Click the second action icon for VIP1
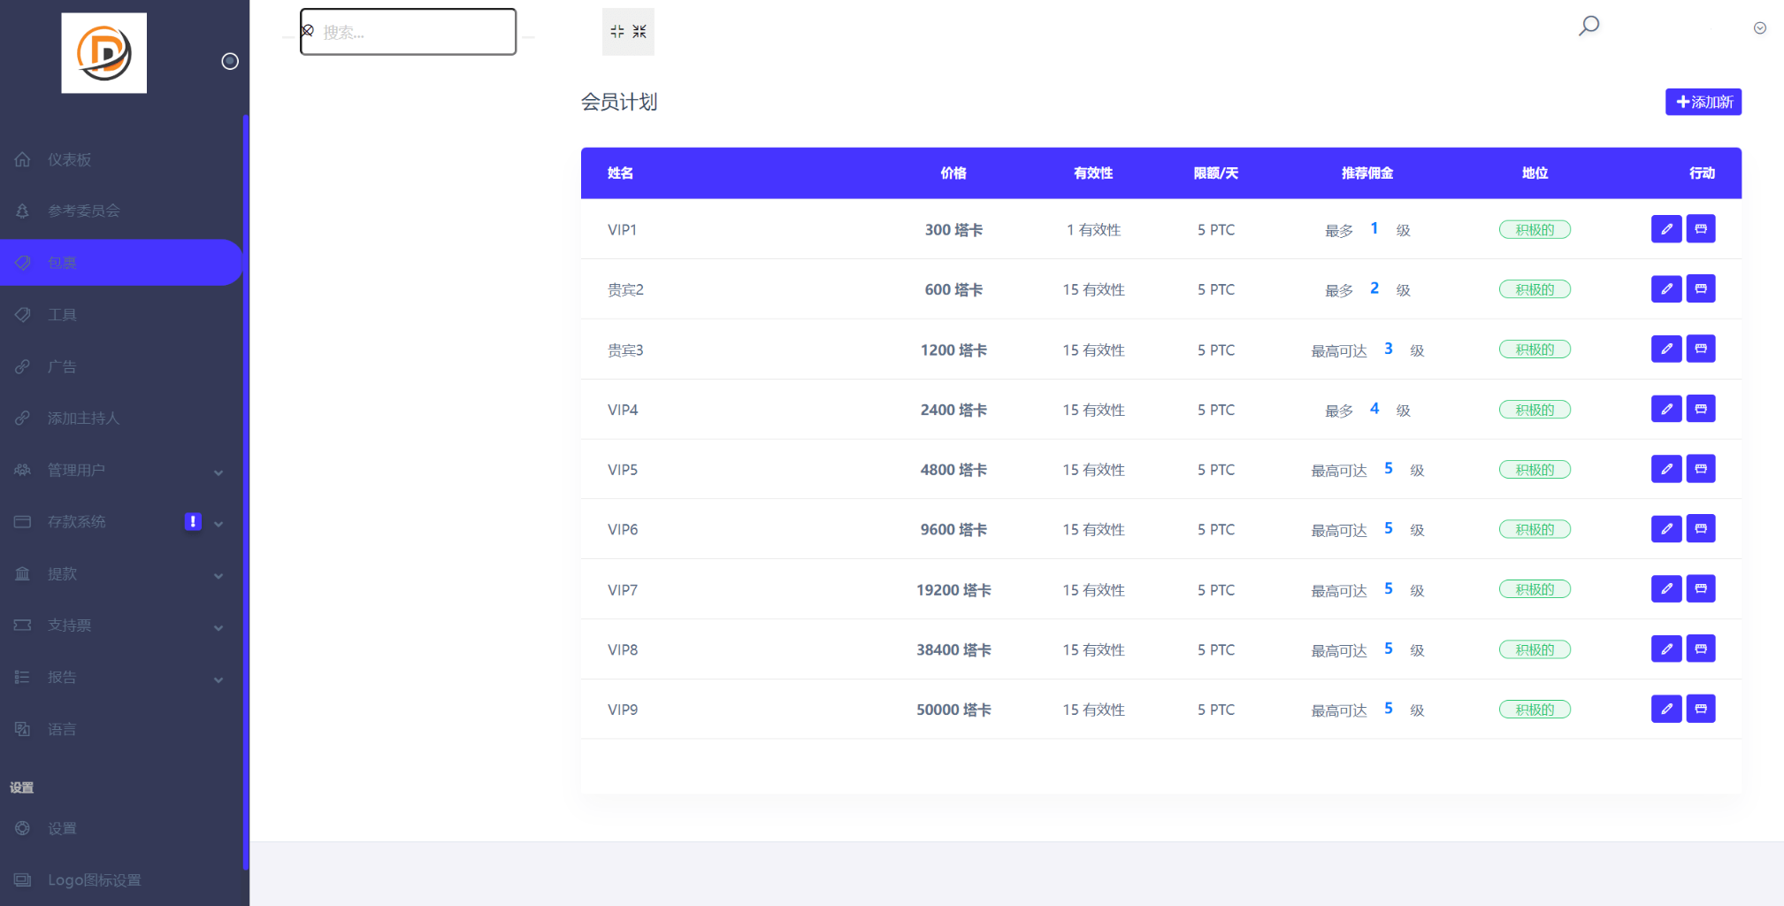Viewport: 1784px width, 906px height. tap(1701, 229)
